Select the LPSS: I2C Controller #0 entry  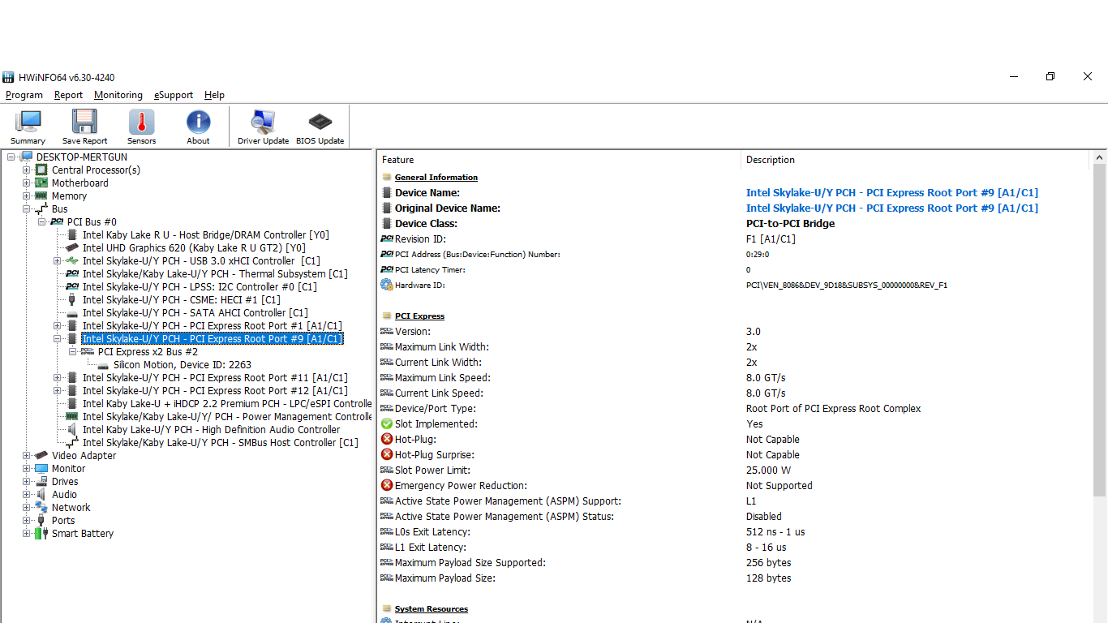[200, 287]
